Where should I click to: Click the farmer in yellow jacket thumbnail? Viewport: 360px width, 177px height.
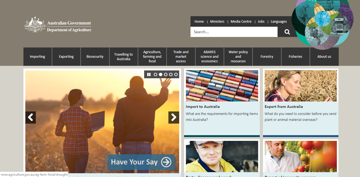[222, 156]
